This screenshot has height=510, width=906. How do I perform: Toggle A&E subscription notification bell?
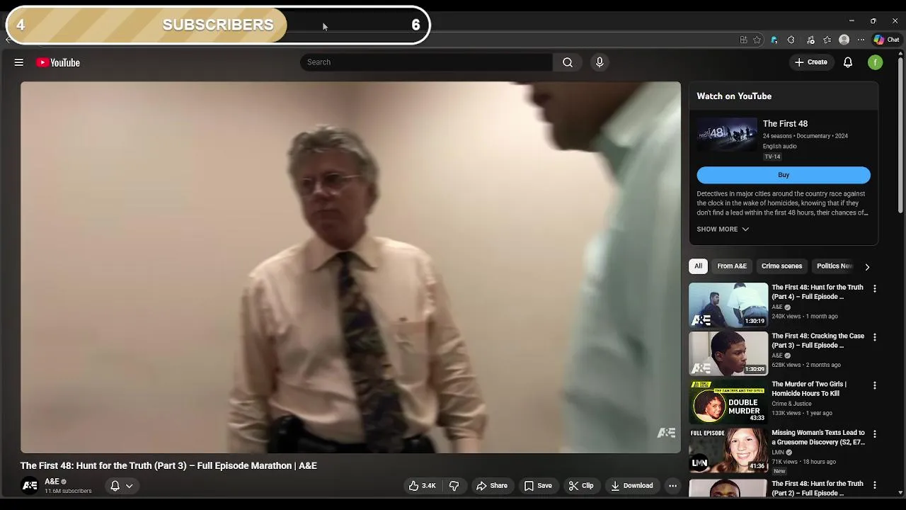pyautogui.click(x=115, y=486)
